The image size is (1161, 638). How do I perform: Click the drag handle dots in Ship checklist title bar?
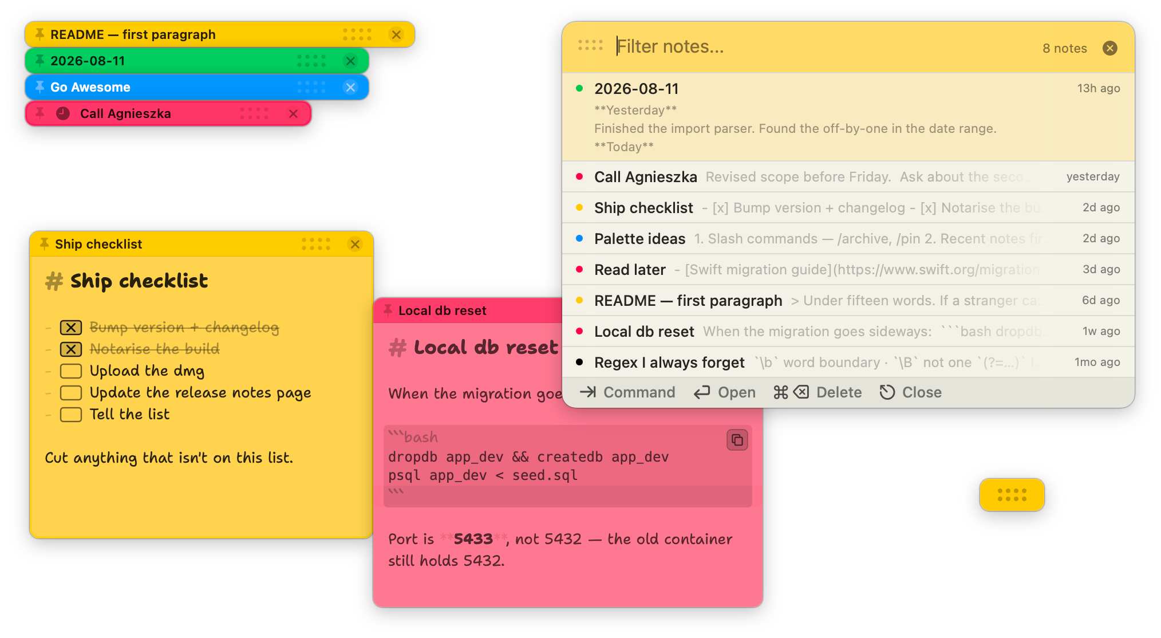coord(316,244)
